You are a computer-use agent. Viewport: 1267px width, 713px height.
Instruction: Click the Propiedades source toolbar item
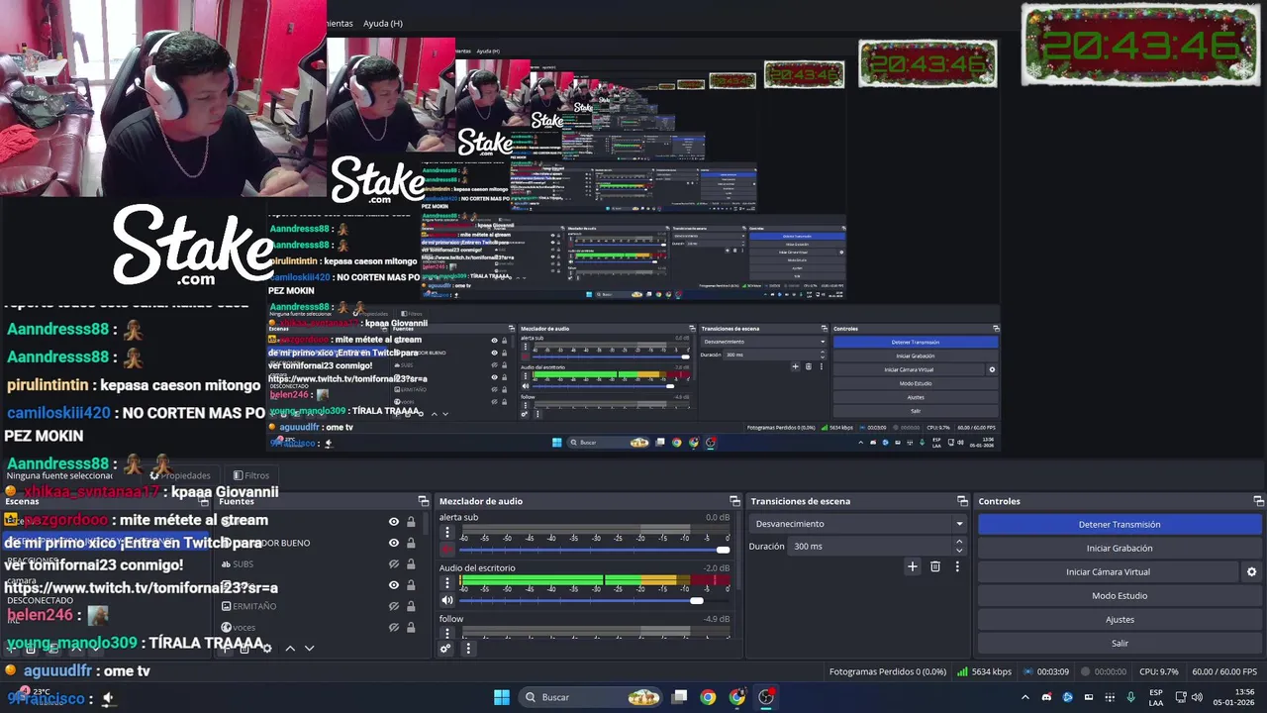coord(180,475)
